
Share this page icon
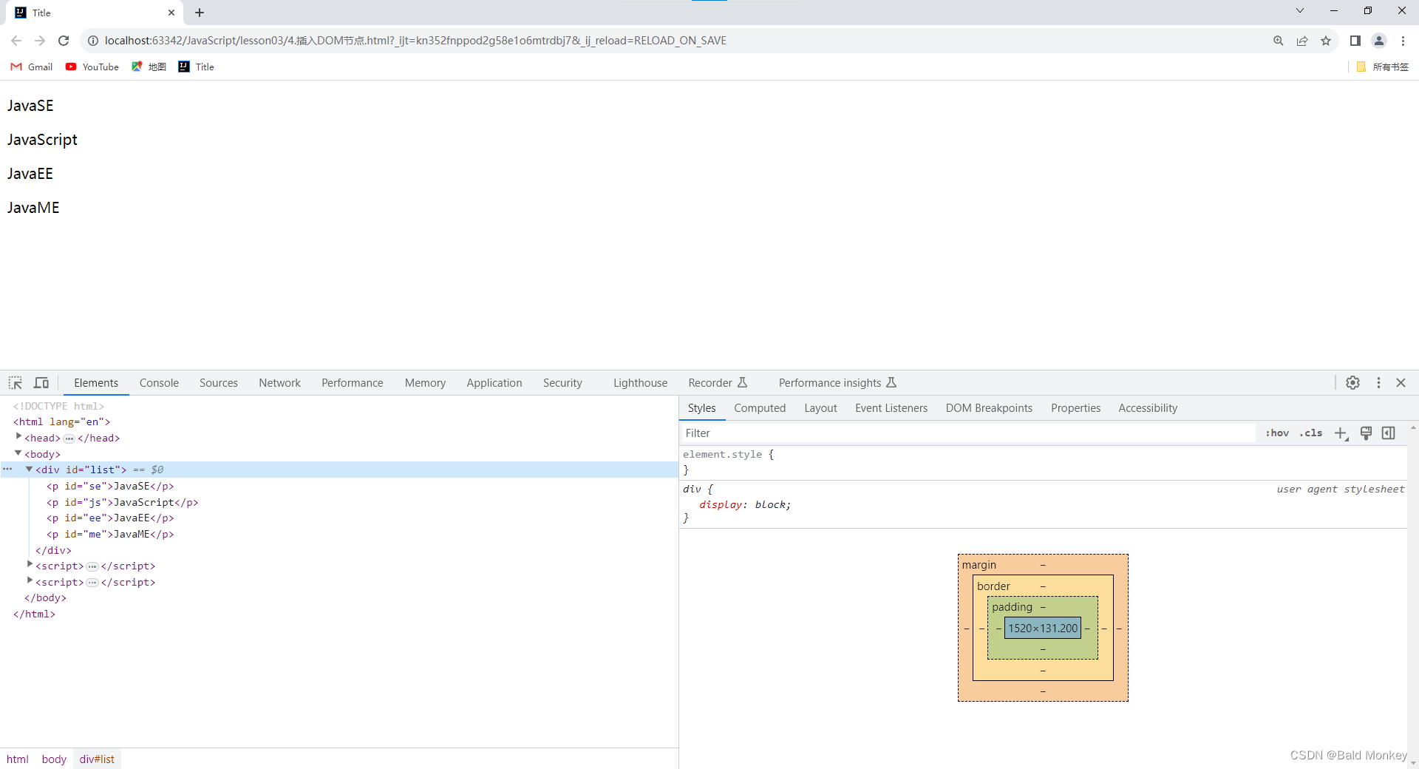(x=1302, y=41)
